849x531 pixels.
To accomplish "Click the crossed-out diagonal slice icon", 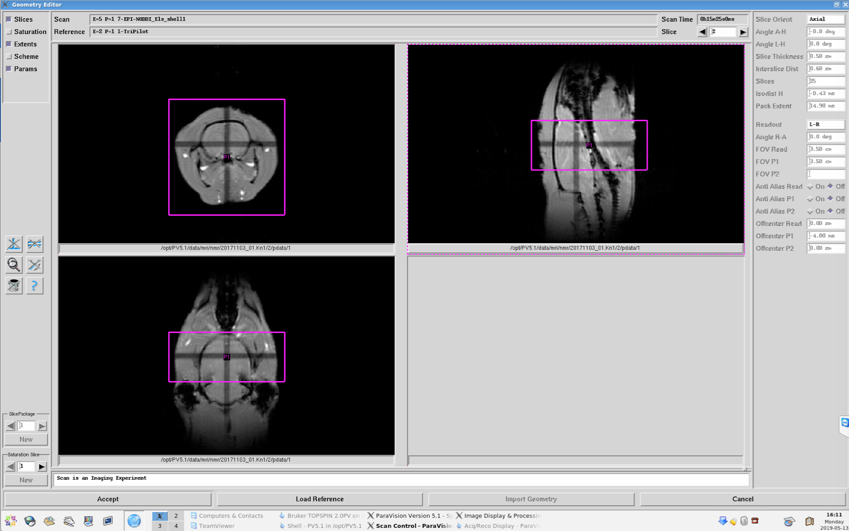I will [34, 265].
